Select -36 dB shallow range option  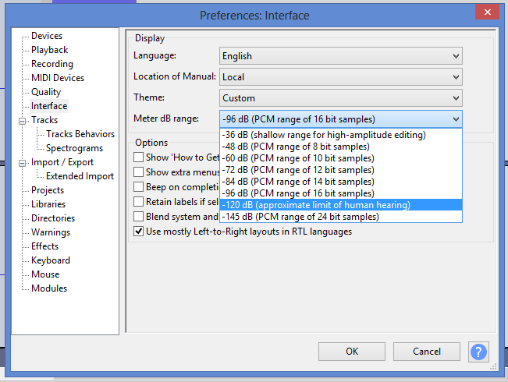(x=341, y=135)
